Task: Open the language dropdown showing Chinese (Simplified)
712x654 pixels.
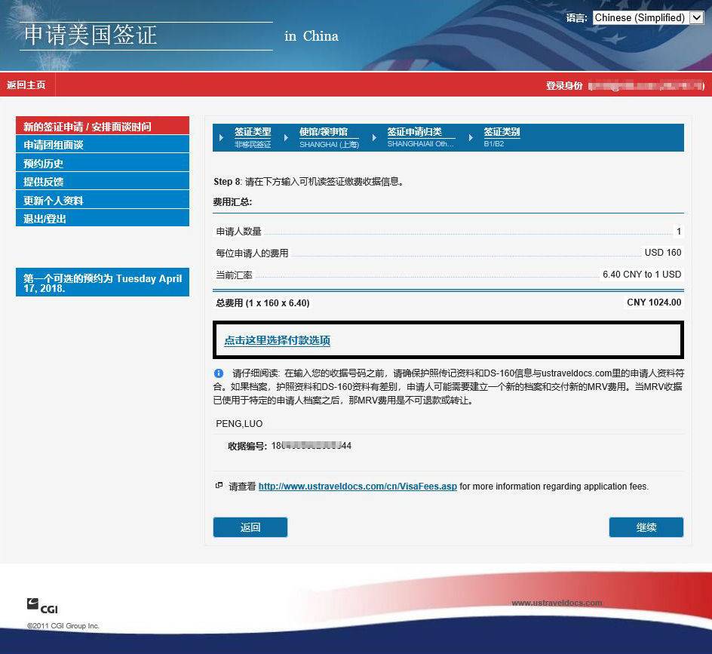Action: 648,17
